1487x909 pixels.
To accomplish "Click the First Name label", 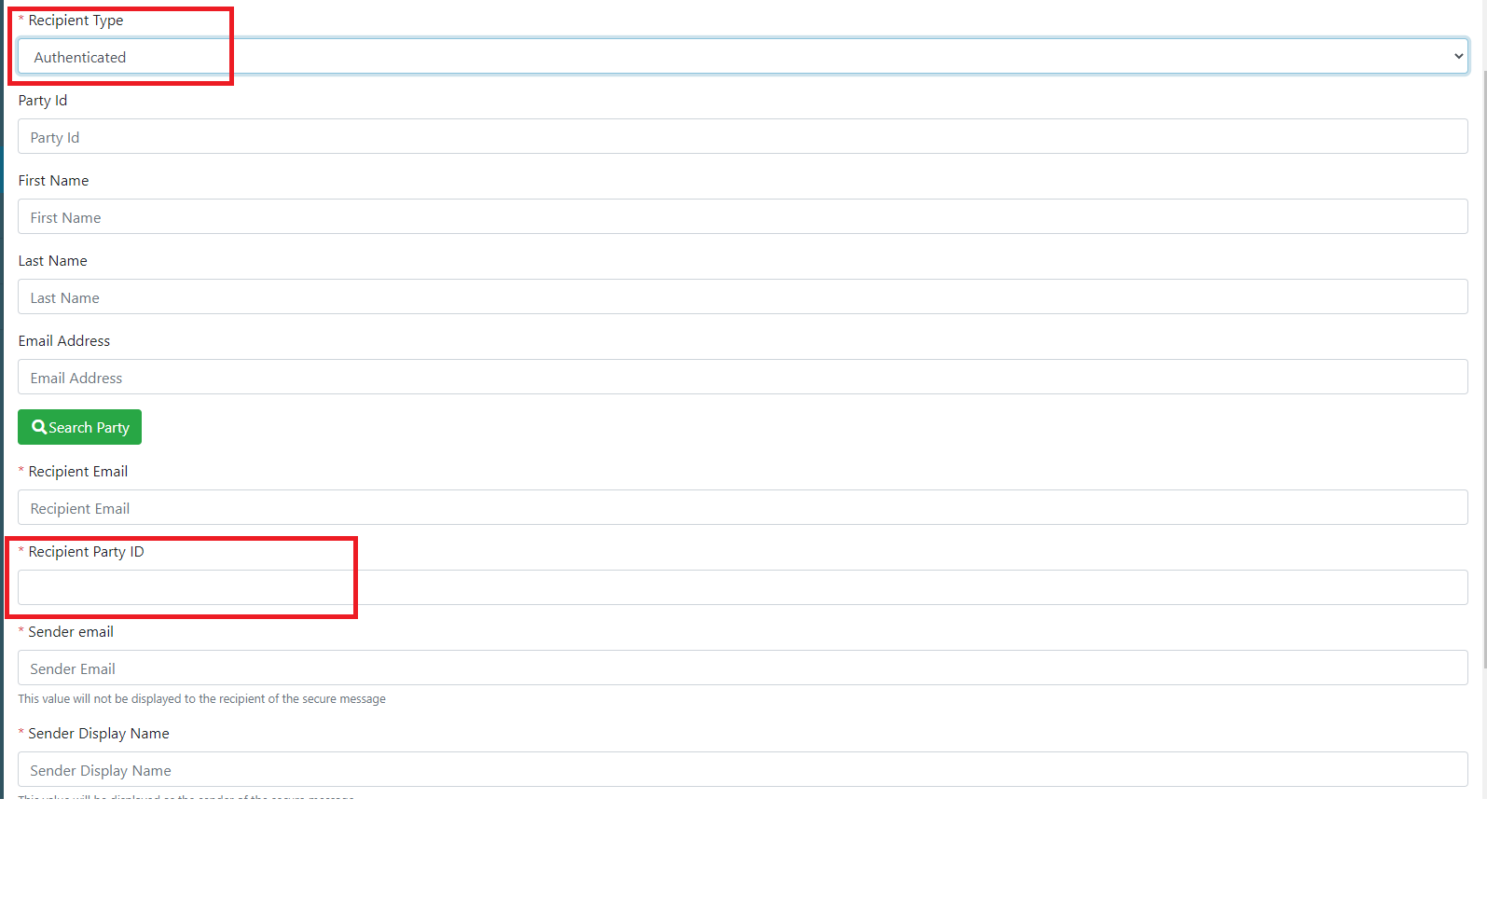I will (53, 181).
